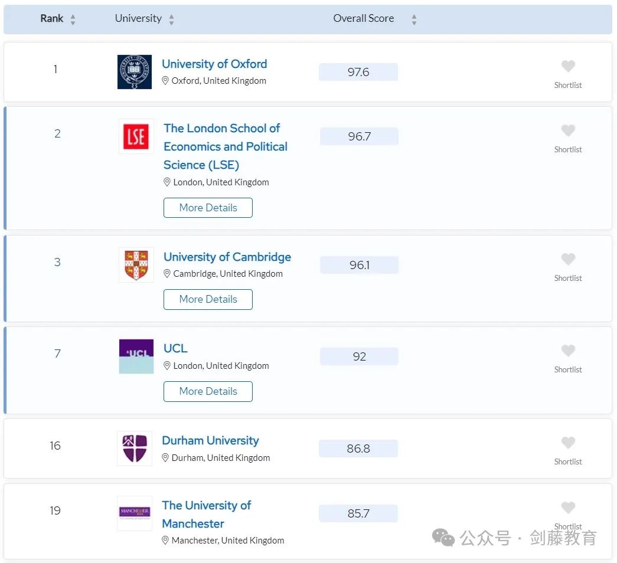Click location pin beside Manchester, United Kingdom

pos(165,540)
